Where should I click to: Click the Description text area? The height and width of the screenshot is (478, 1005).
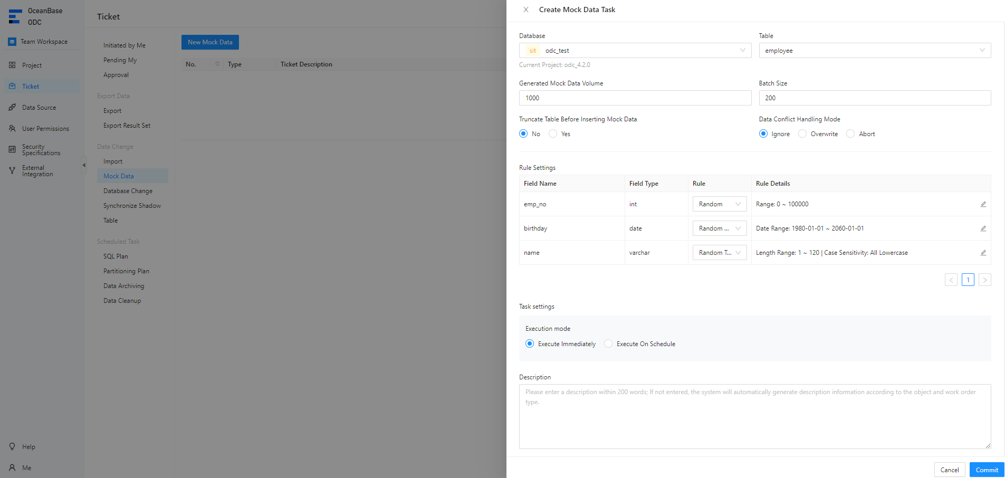coord(754,416)
